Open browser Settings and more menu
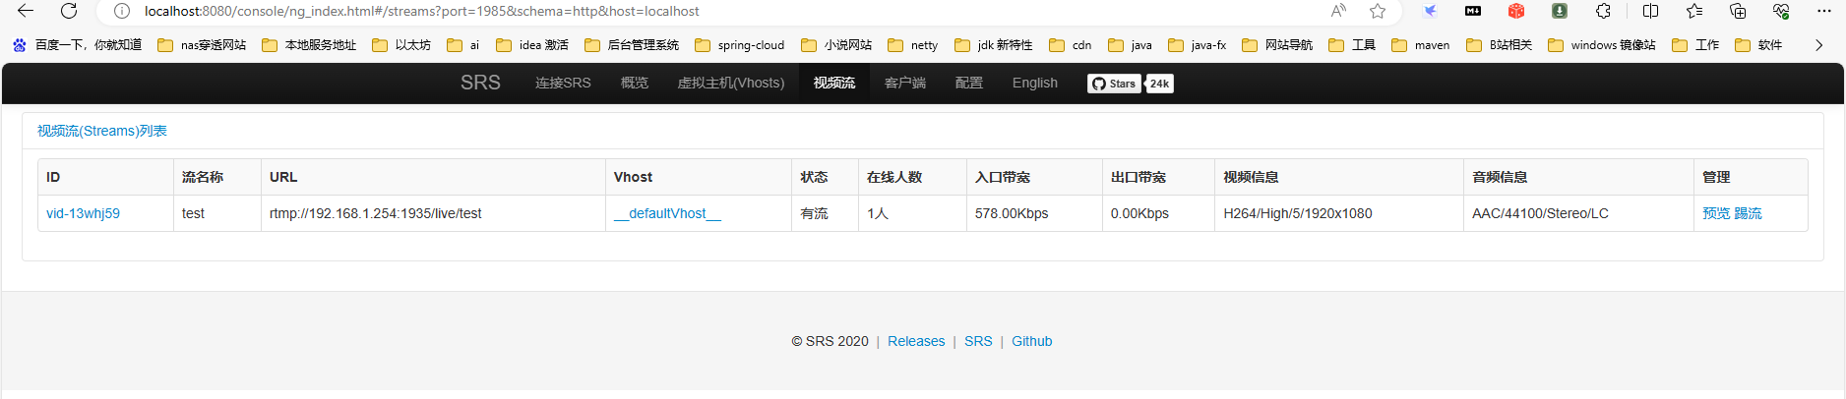The height and width of the screenshot is (399, 1846). point(1823,11)
